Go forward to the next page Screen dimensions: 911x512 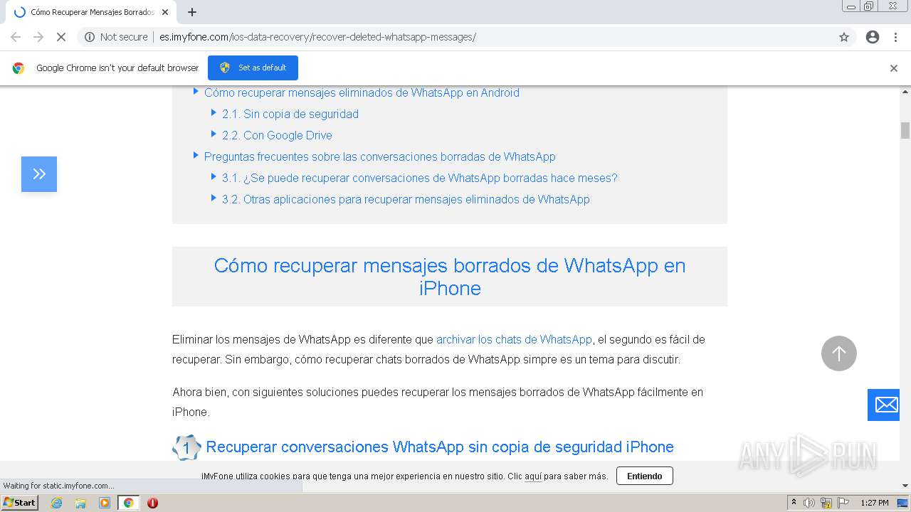[x=38, y=37]
